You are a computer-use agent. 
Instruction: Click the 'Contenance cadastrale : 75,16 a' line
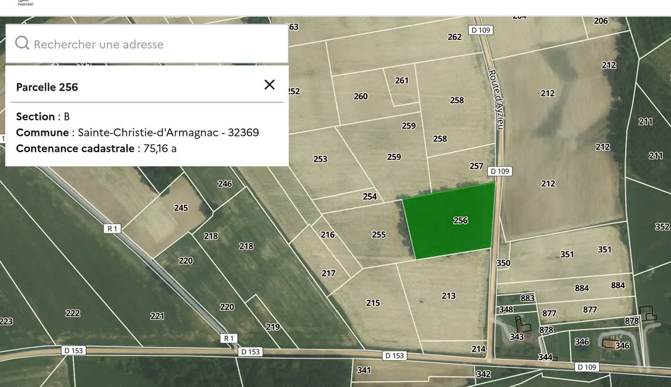(96, 148)
